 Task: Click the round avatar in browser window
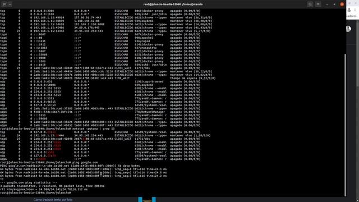point(348,29)
